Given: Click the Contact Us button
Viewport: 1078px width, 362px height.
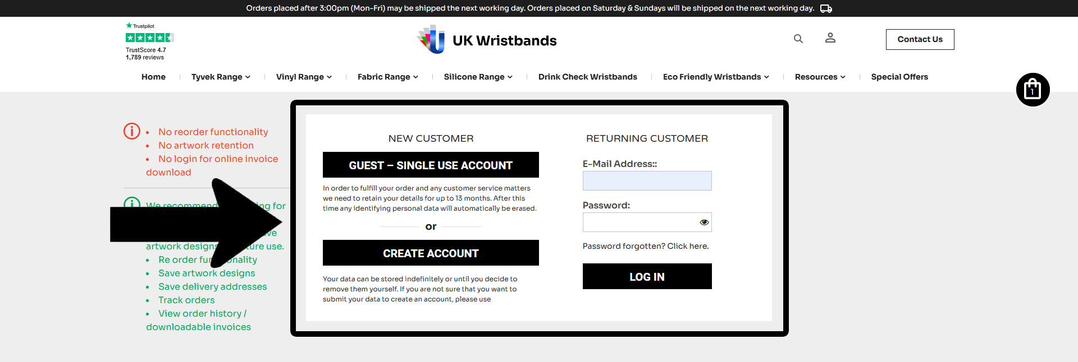Looking at the screenshot, I should point(920,39).
